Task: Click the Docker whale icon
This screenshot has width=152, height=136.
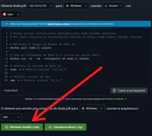Action: click(x=106, y=6)
